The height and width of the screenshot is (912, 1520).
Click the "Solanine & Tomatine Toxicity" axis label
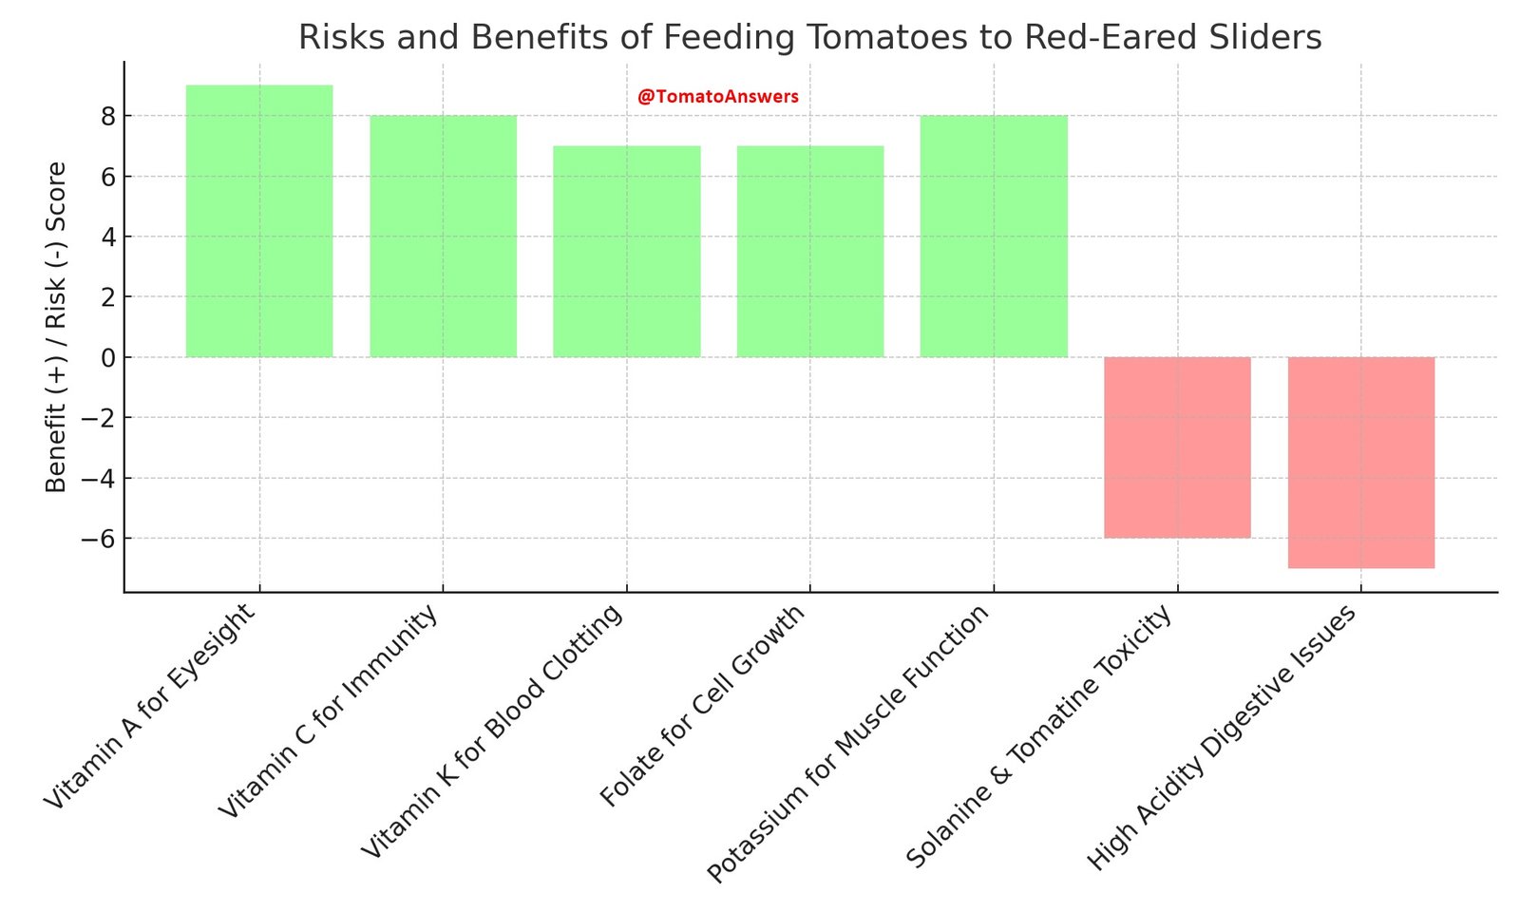click(1039, 737)
